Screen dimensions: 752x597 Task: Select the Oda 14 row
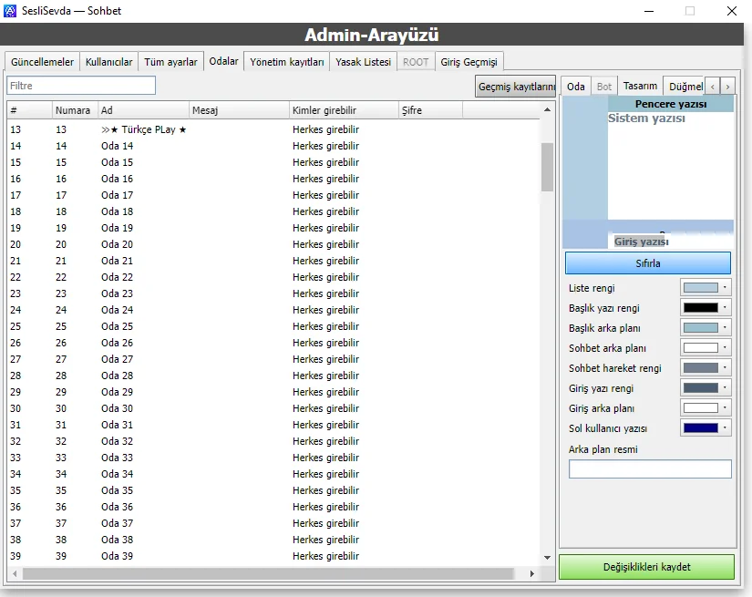click(x=273, y=146)
